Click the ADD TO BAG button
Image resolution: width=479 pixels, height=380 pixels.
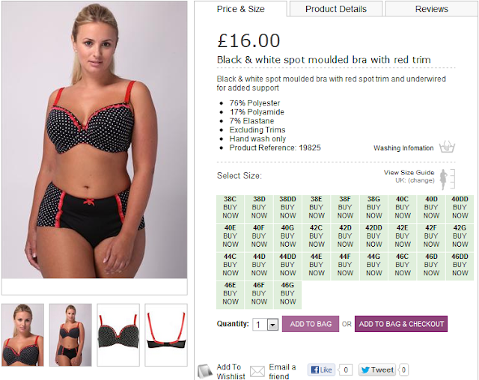tap(311, 324)
